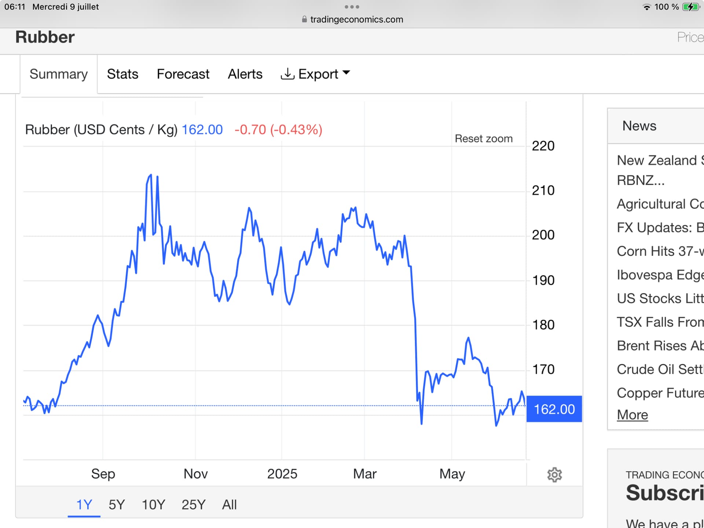Open the Forecast tab
Screen dimensions: 704x528
point(183,74)
